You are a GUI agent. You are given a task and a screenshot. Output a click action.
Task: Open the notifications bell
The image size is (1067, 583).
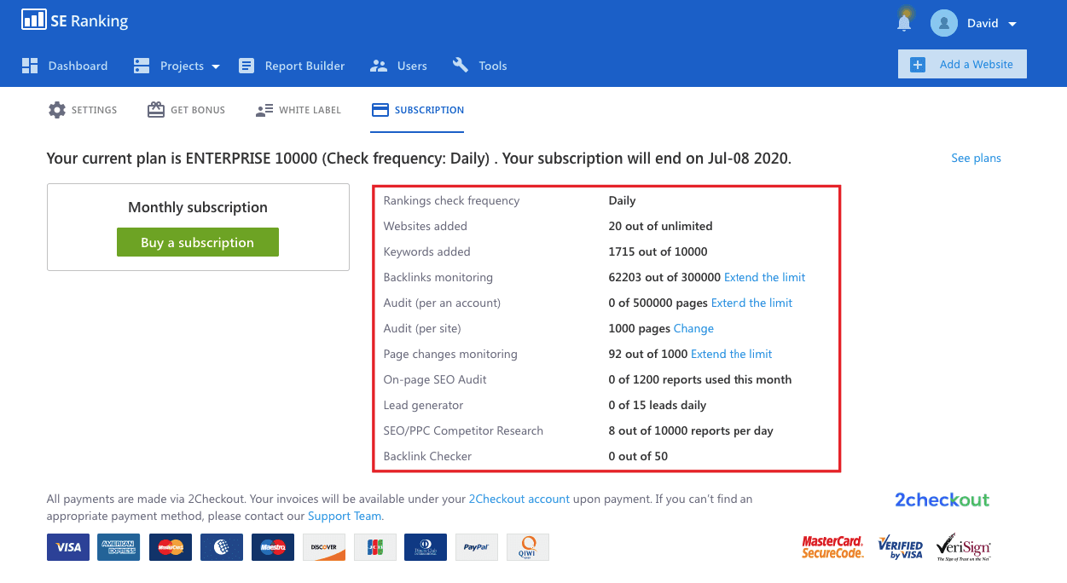tap(904, 22)
